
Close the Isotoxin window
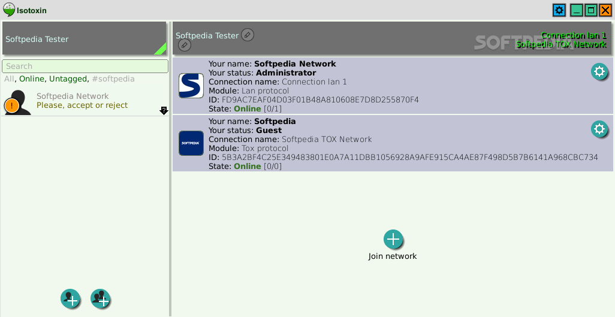(x=605, y=10)
